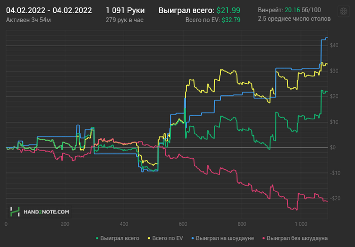Click the '400' x-axis label
The width and height of the screenshot is (355, 247).
(124, 224)
